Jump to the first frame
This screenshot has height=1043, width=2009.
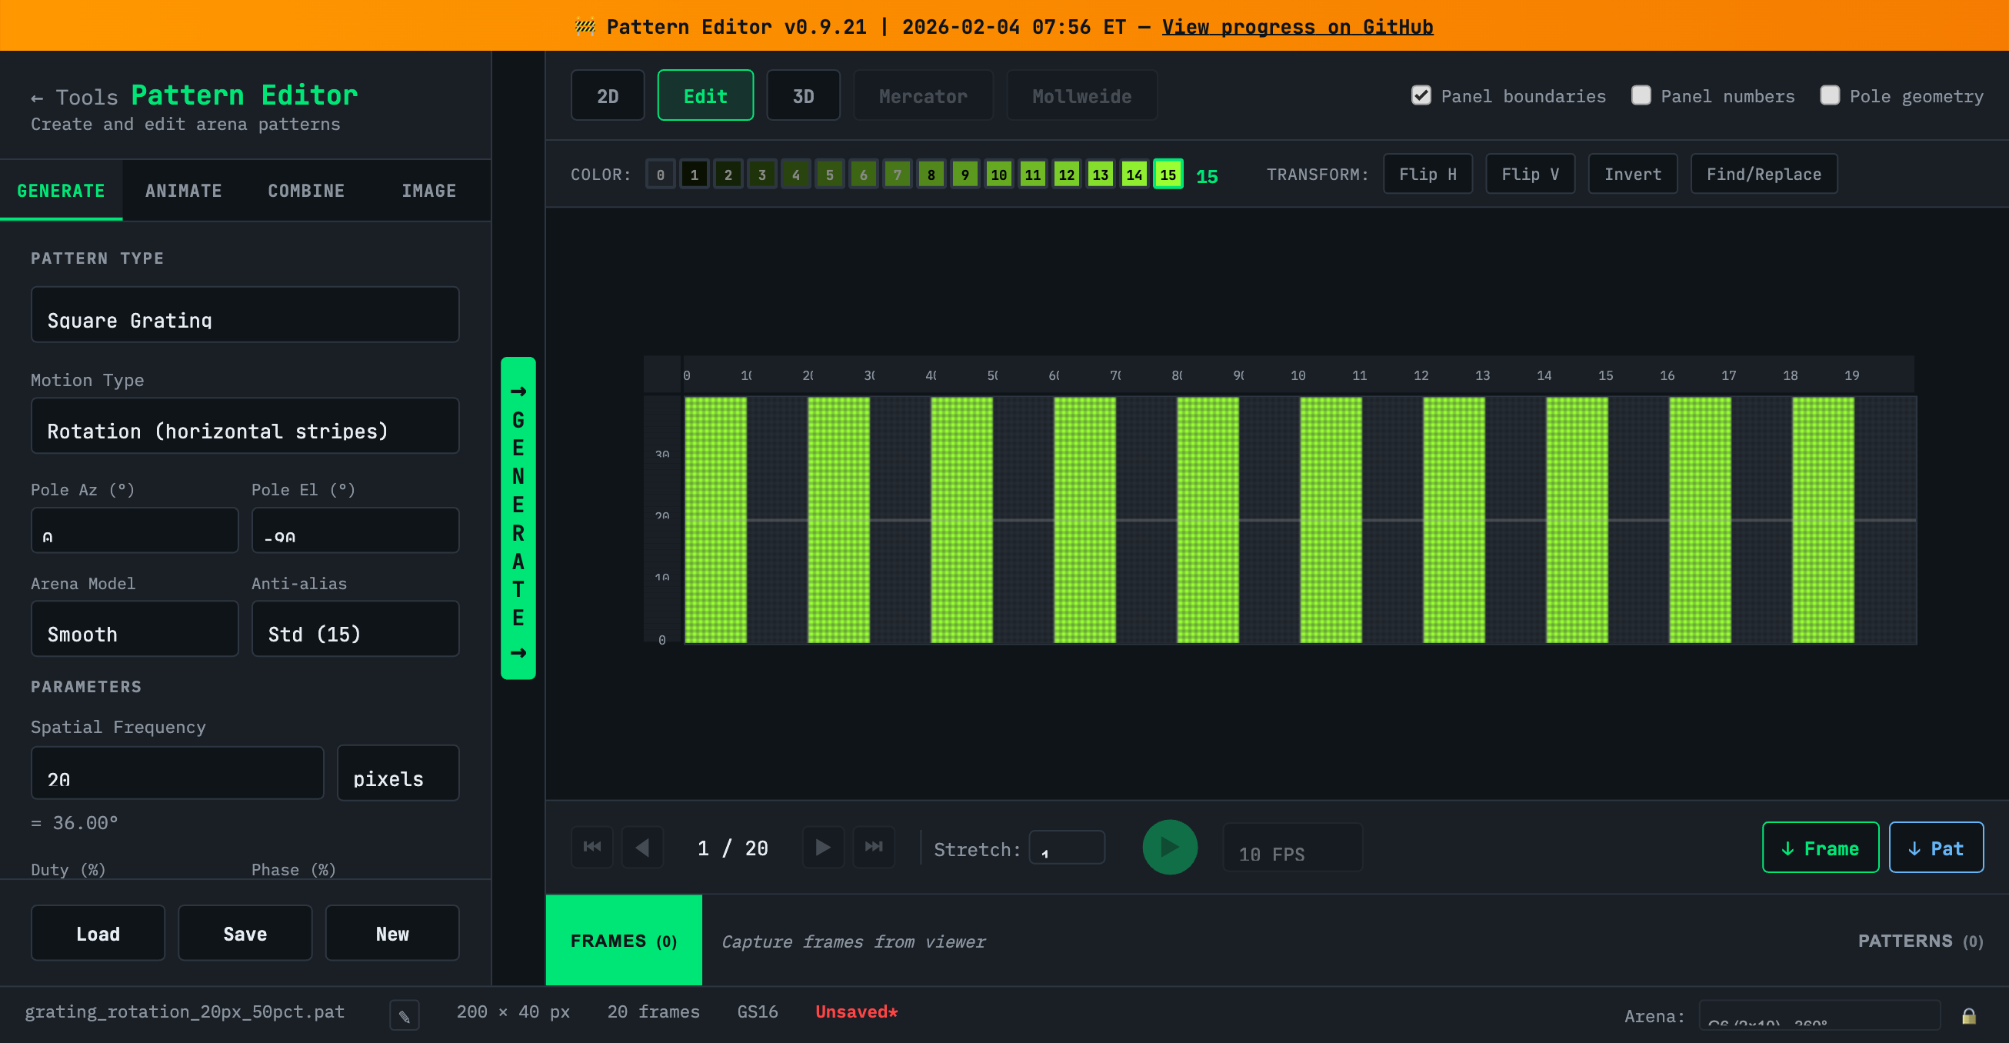(x=592, y=847)
